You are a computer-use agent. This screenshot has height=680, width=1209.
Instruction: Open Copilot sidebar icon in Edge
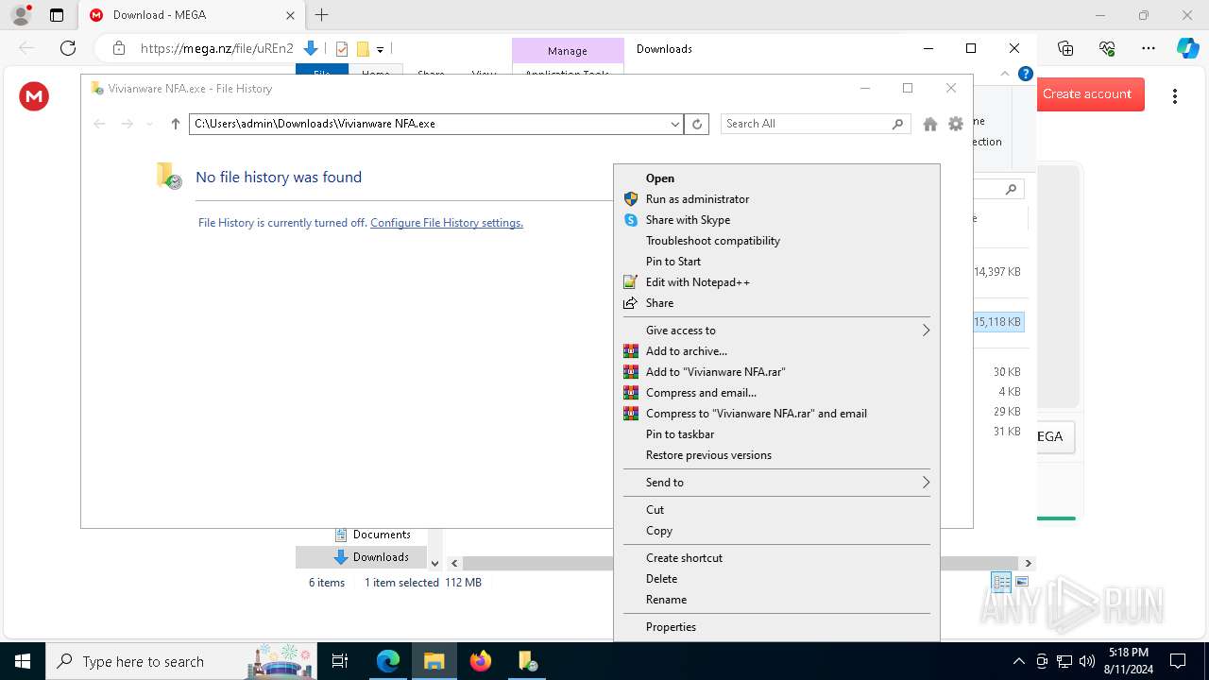click(1188, 48)
